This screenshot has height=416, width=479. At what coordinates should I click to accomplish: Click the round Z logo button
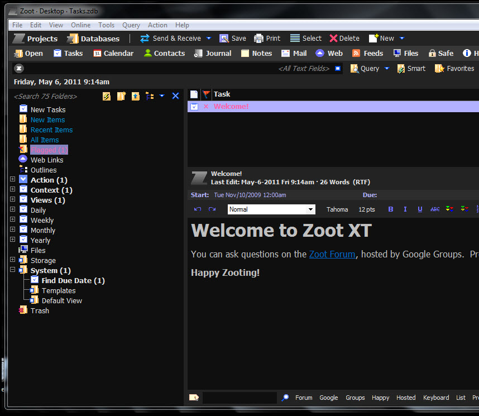pos(19,69)
